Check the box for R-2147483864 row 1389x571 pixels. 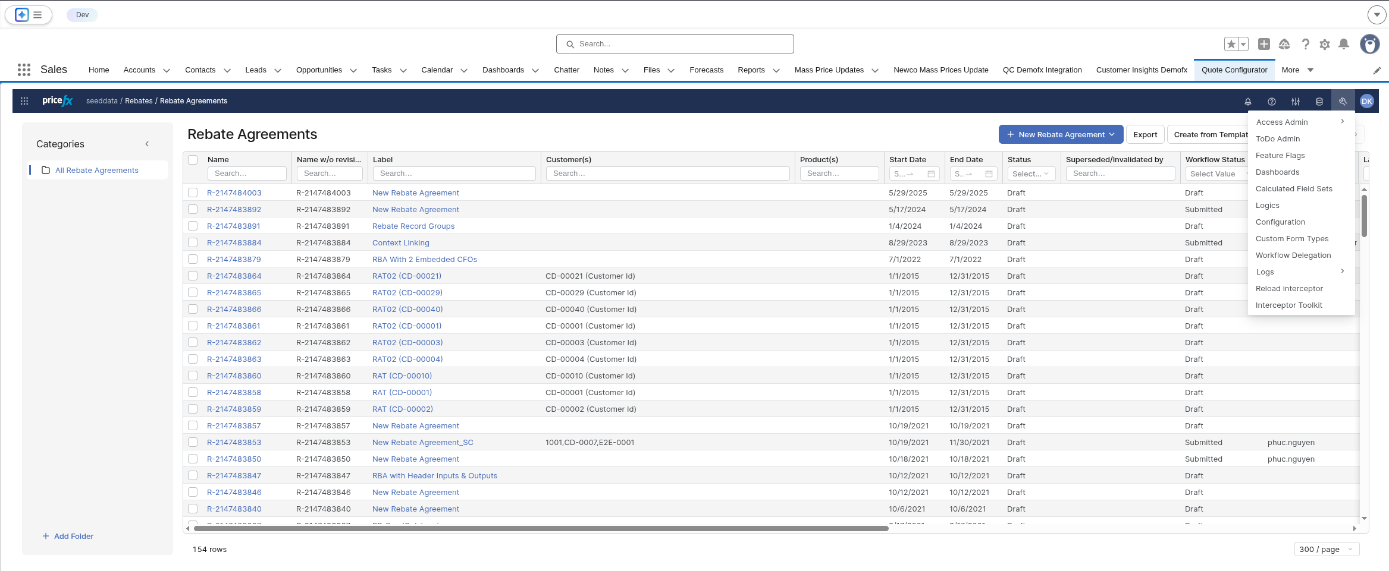[193, 276]
